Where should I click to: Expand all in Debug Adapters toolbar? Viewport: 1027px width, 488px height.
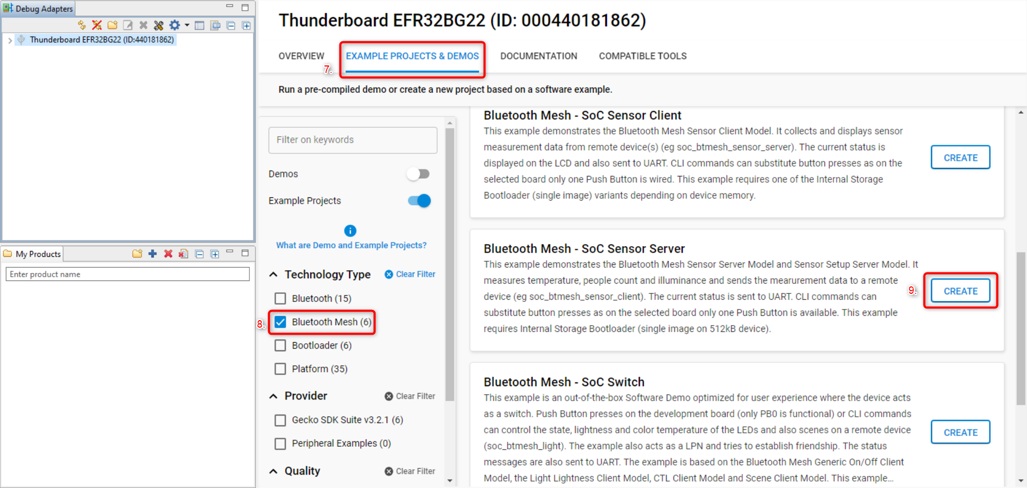point(246,26)
